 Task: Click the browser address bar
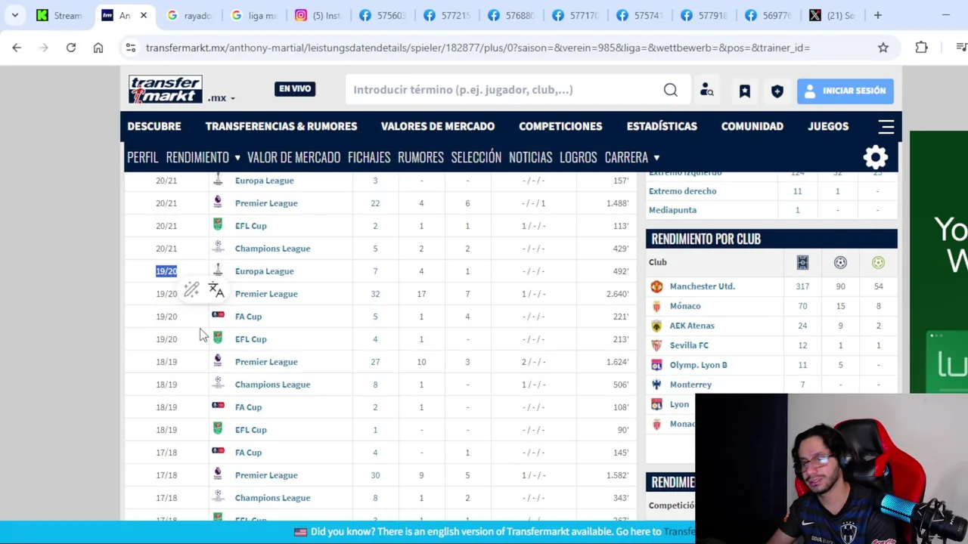click(x=499, y=48)
